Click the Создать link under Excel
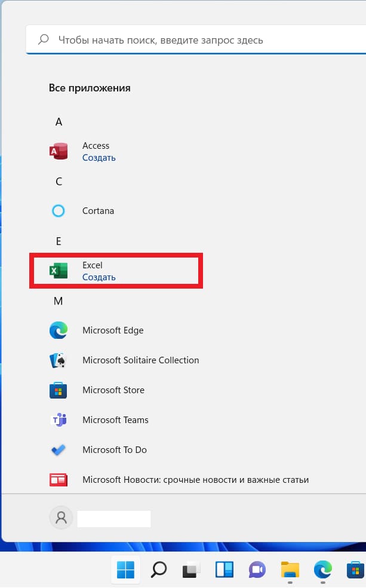The width and height of the screenshot is (366, 588). (x=99, y=277)
